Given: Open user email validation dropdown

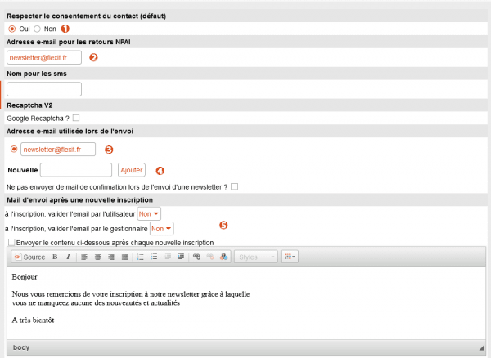Looking at the screenshot, I should [150, 213].
